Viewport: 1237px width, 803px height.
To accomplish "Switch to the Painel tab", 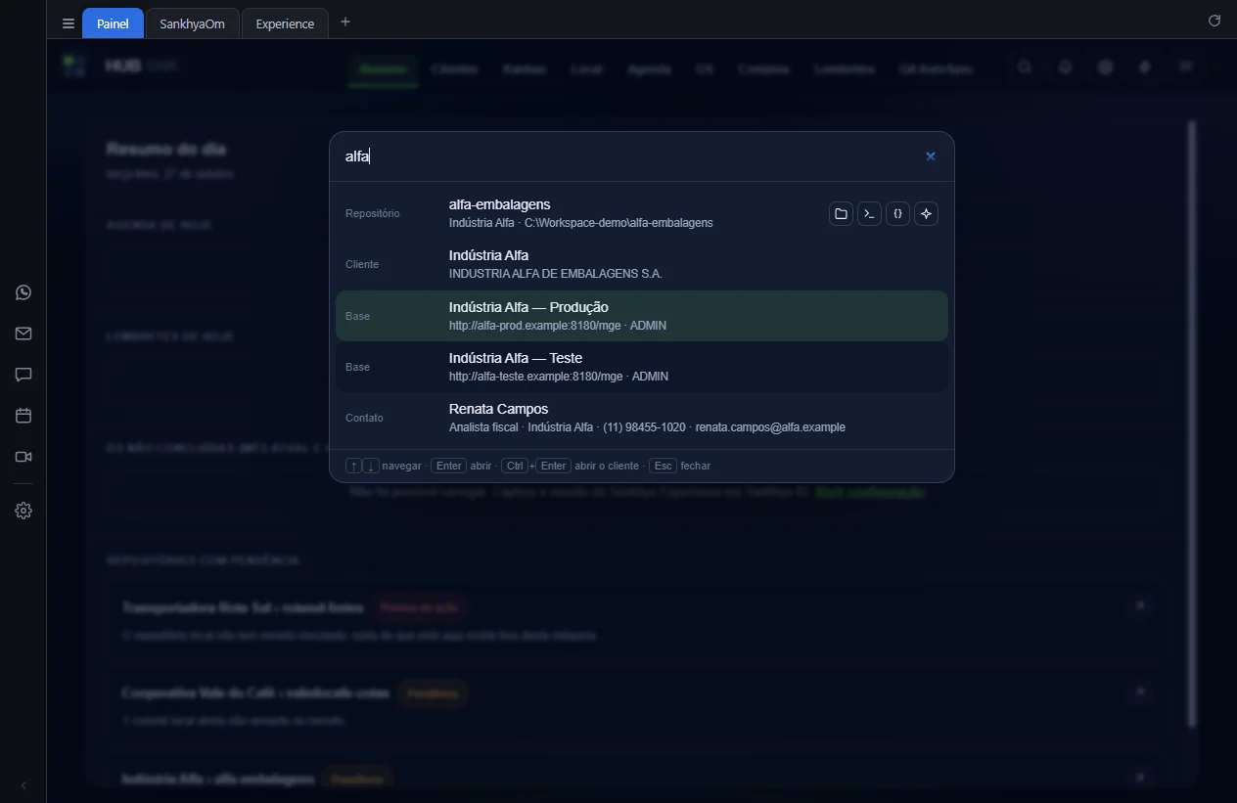I will point(113,23).
